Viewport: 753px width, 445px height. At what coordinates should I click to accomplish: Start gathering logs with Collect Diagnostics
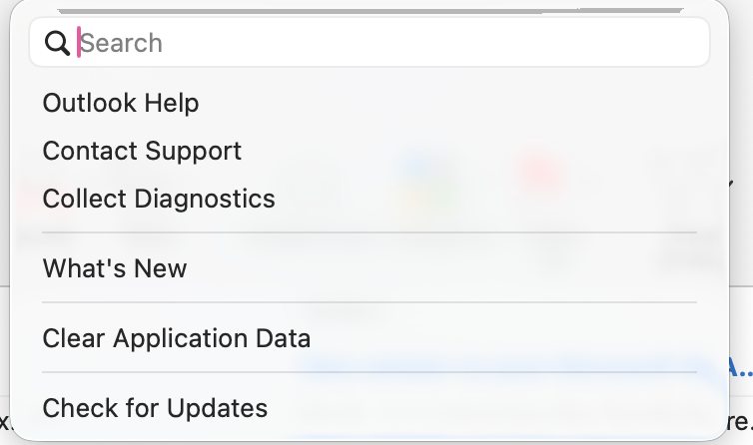click(x=159, y=199)
